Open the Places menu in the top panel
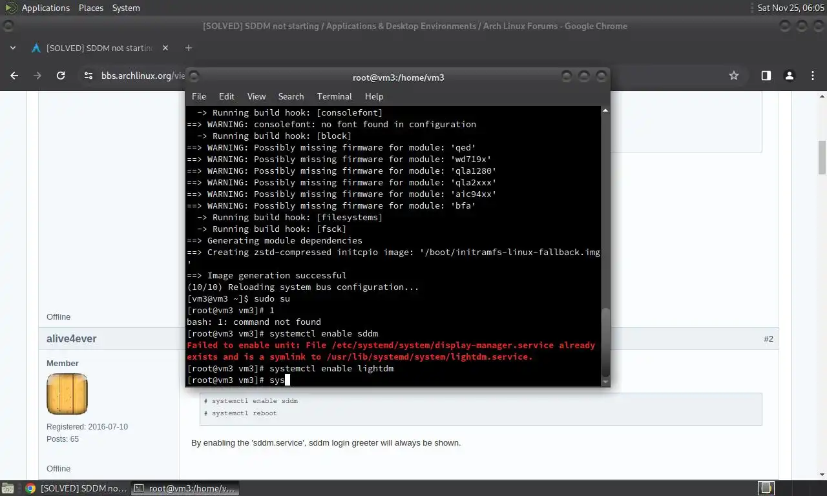 91,8
